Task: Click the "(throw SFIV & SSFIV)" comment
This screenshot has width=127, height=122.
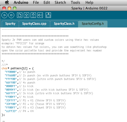Action: [x=50, y=101]
